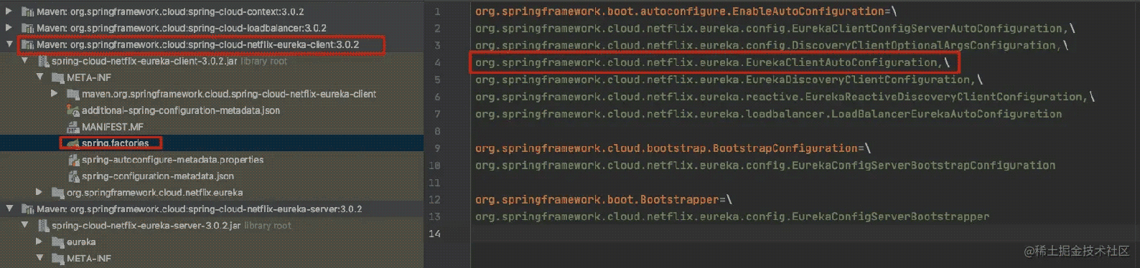Click spring-autoconfigure-metadata.properties file icon

[x=73, y=160]
